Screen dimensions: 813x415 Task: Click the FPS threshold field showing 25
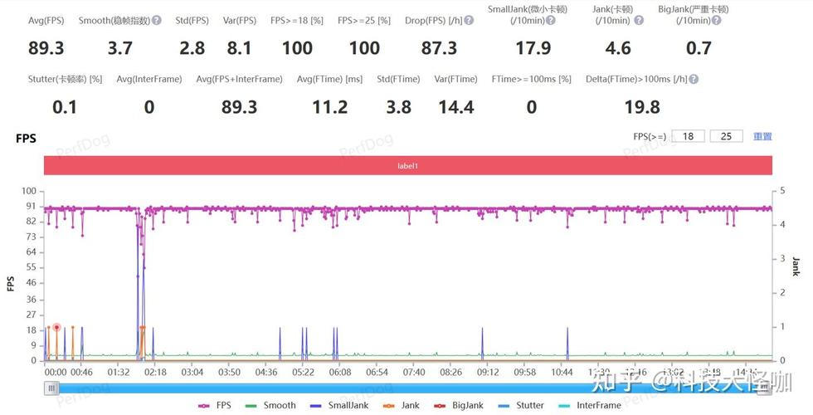726,136
